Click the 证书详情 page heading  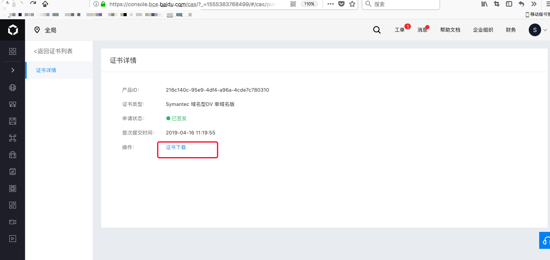coord(123,60)
